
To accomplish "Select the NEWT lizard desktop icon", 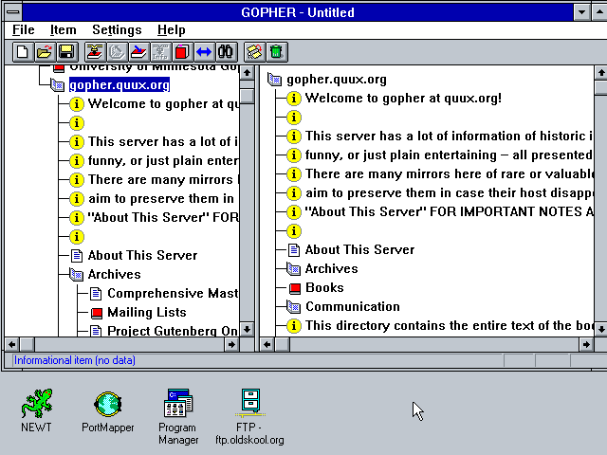I will coord(36,410).
